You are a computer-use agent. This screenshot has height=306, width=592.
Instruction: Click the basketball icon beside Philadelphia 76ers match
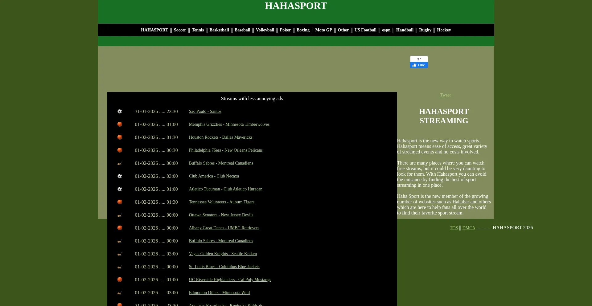point(120,150)
